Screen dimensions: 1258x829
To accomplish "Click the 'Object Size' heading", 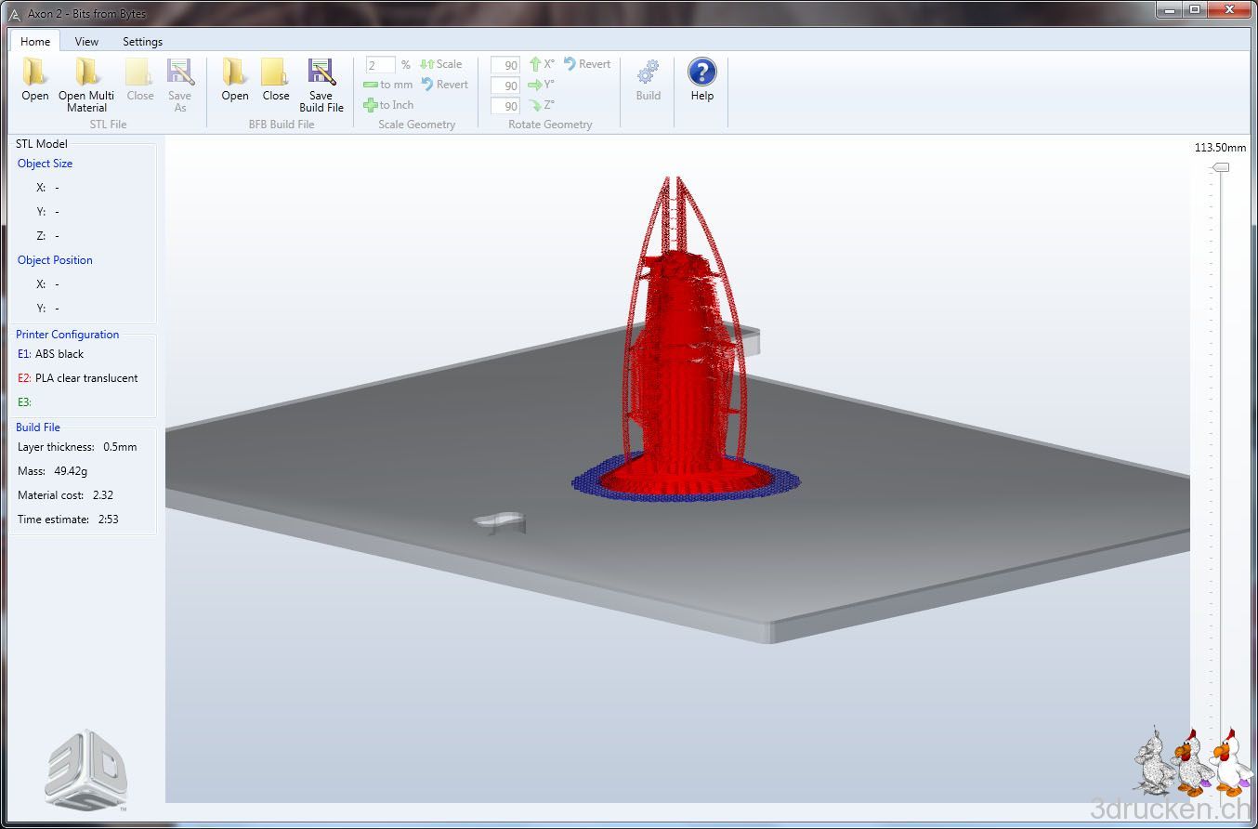I will [45, 164].
